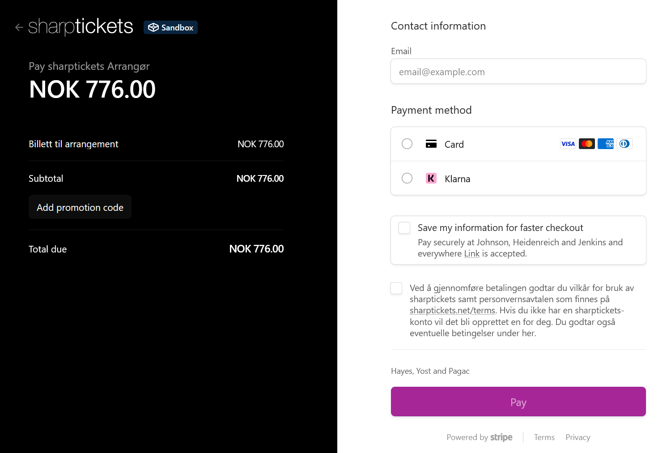Select the Card payment radio button
Image resolution: width=671 pixels, height=453 pixels.
pyautogui.click(x=407, y=144)
